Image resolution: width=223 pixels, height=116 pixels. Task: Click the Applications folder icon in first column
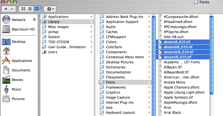[x=44, y=17]
